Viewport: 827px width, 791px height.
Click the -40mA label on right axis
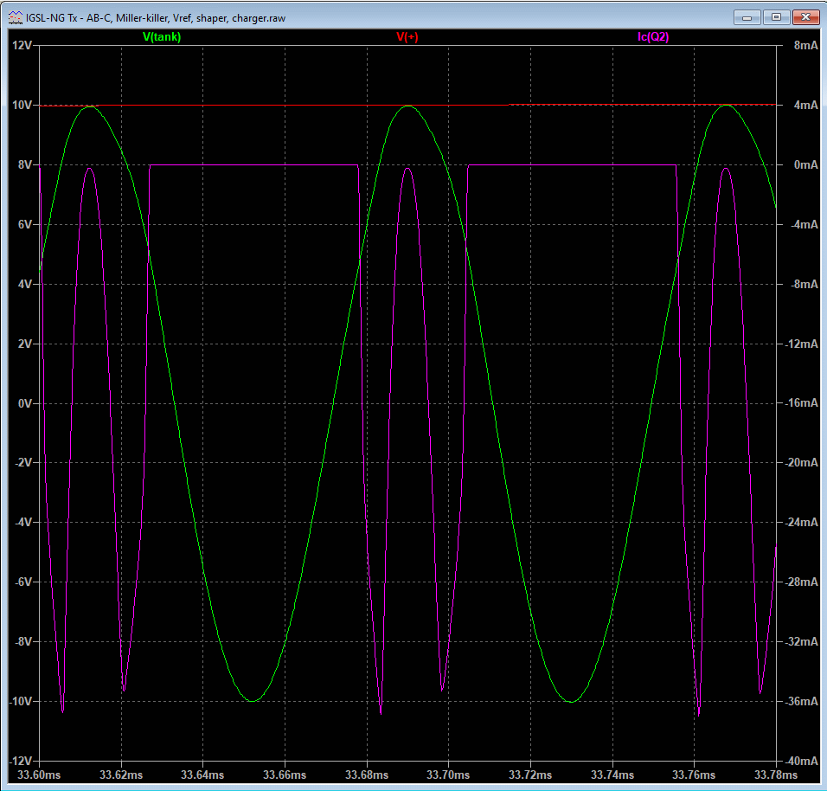tap(801, 761)
